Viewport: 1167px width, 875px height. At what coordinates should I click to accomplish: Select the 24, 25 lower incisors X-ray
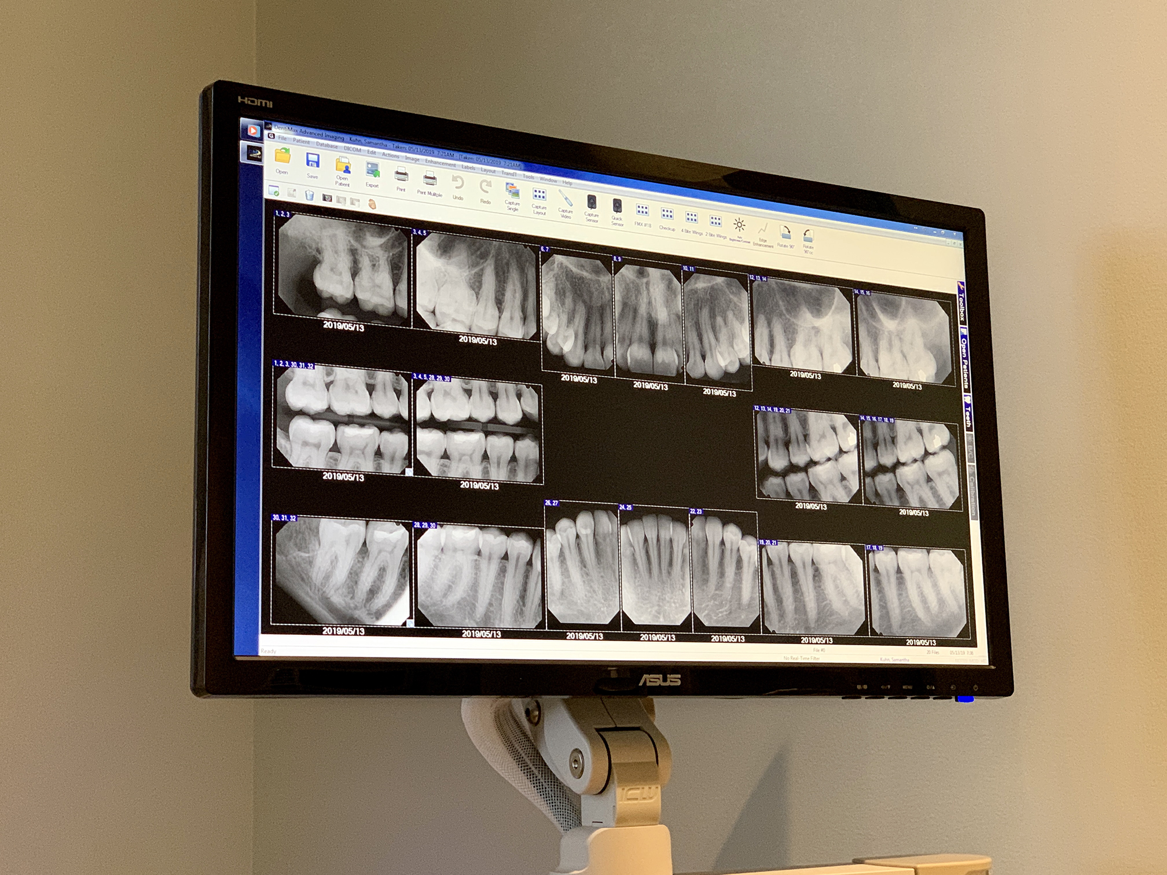655,570
